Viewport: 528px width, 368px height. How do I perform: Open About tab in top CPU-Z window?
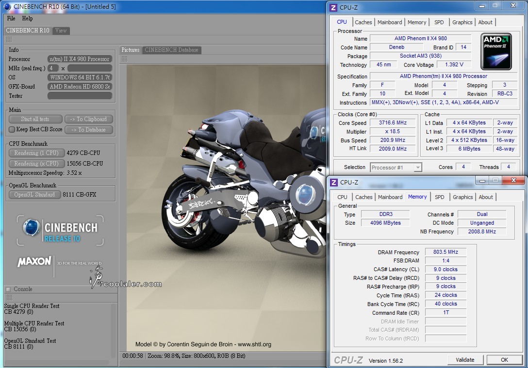(485, 22)
